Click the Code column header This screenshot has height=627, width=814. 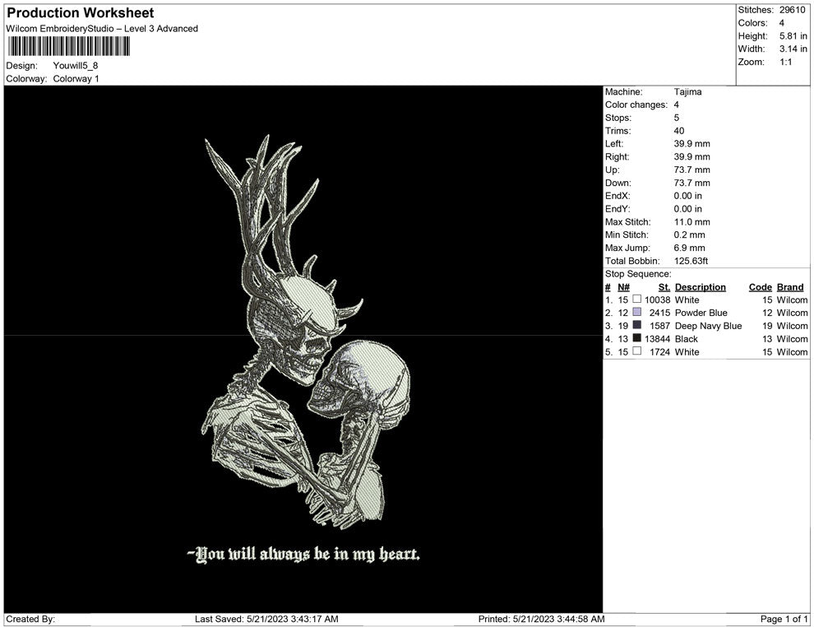tap(760, 287)
